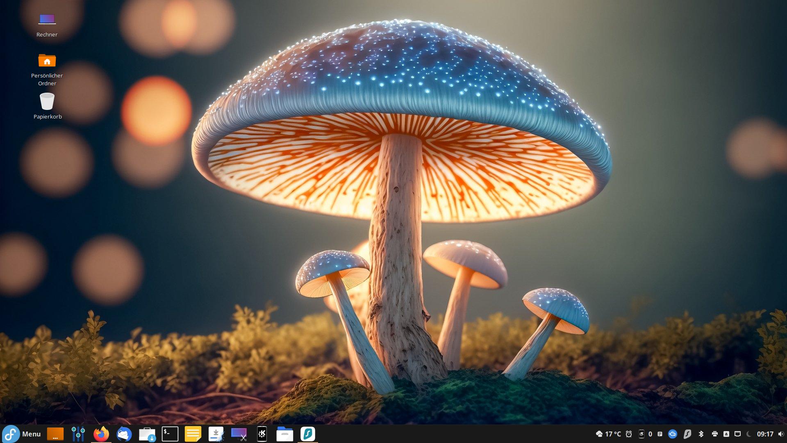Viewport: 787px width, 443px height.
Task: Open the file manager from the panel
Action: pos(284,434)
